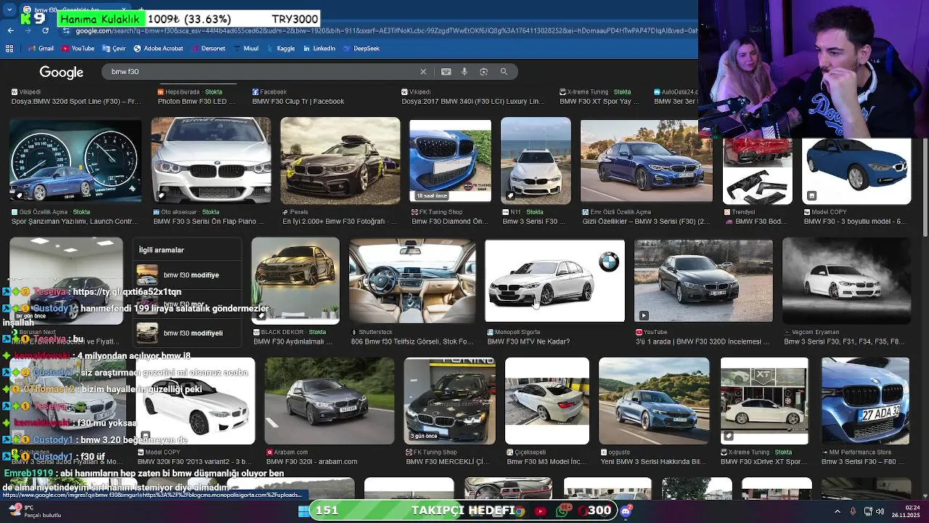
Task: Open the gold BMW wall decor thumbnail
Action: pos(295,280)
